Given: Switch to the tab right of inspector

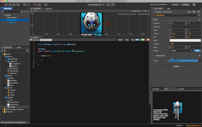Looking at the screenshot, I should coord(168,8).
